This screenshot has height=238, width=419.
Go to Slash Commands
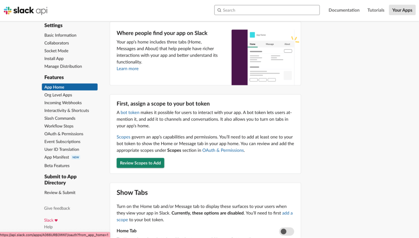[x=60, y=118]
